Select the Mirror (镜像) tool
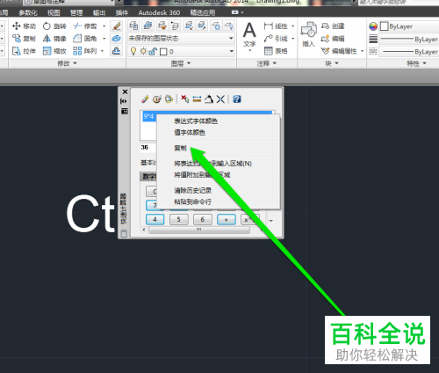The height and width of the screenshot is (373, 439). coord(54,39)
